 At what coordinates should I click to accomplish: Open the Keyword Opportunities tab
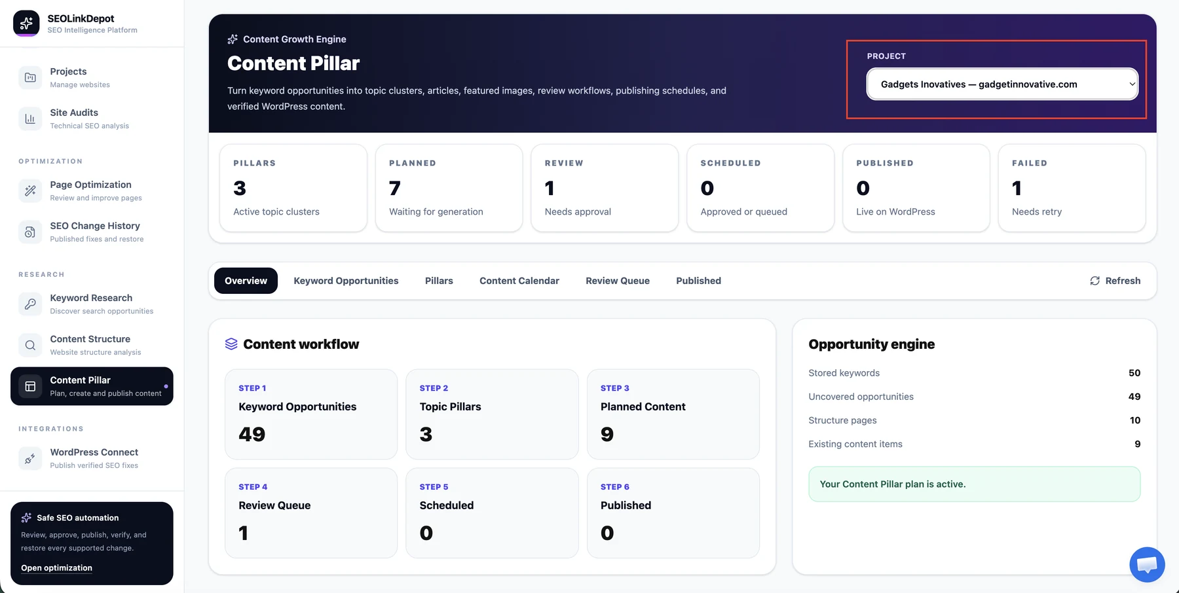click(x=346, y=281)
